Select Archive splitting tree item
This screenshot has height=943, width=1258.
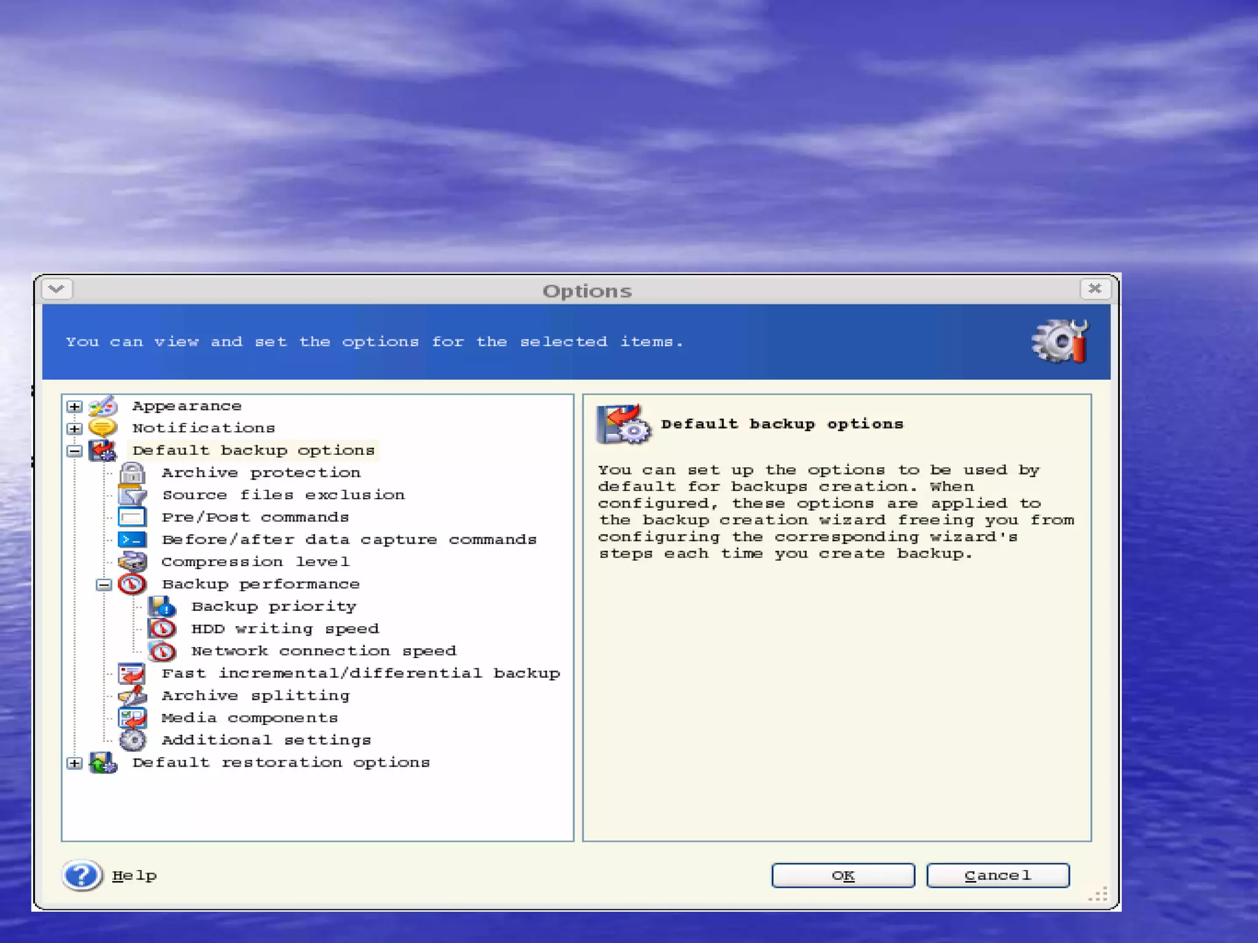[x=256, y=696]
